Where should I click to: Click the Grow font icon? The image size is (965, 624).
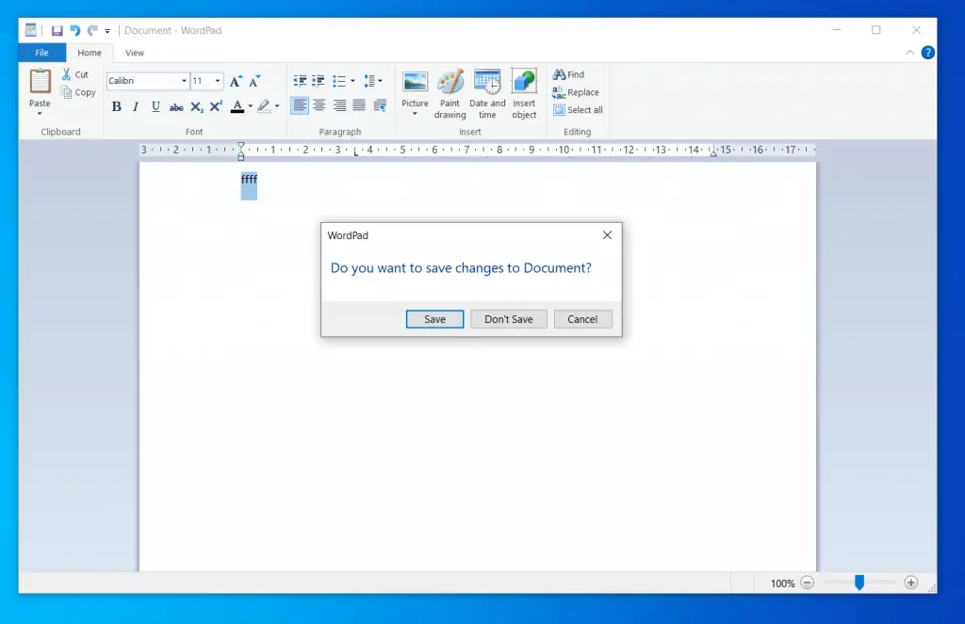[x=236, y=81]
